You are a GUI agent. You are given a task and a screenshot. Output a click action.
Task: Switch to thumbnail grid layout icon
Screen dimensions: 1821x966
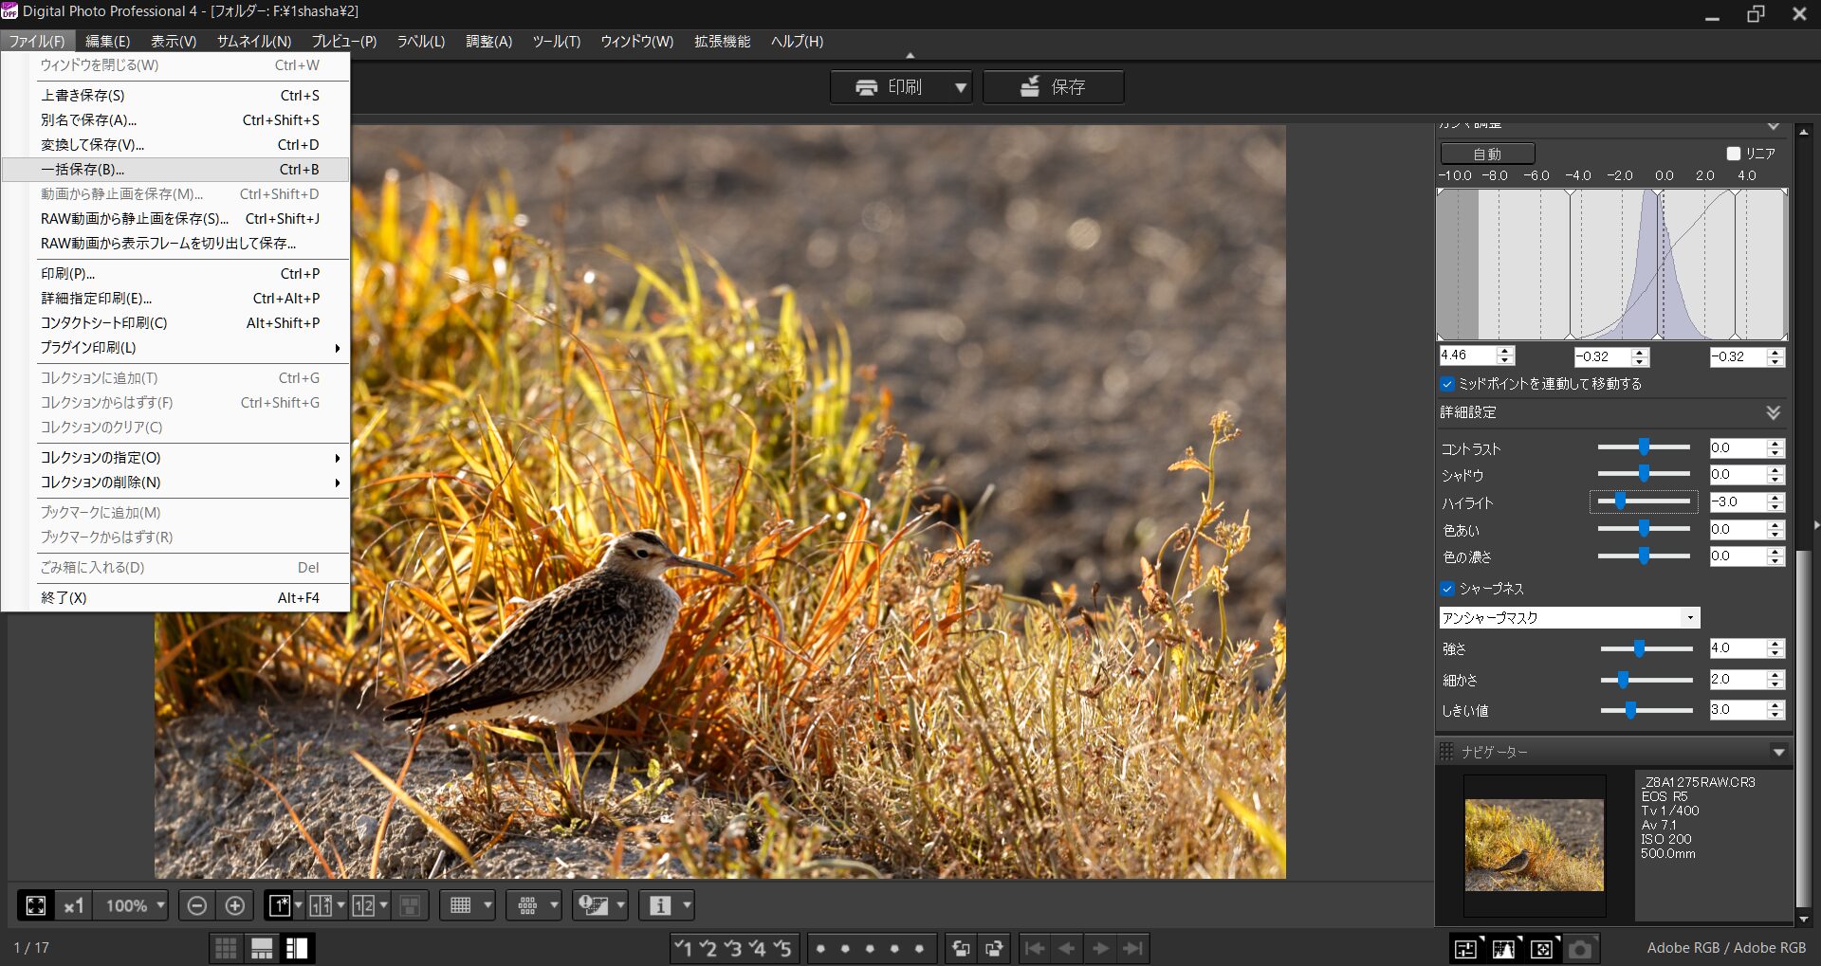pyautogui.click(x=226, y=948)
